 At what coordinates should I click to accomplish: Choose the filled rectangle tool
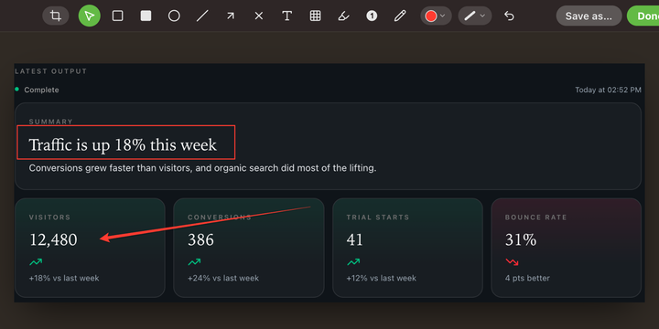[146, 16]
